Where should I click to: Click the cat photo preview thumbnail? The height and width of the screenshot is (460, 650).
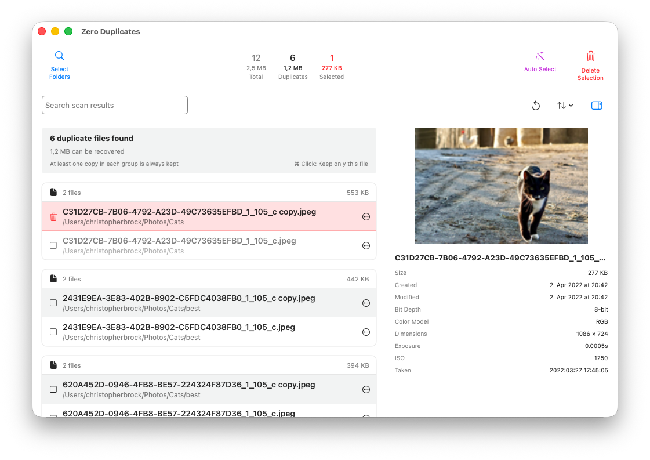click(x=501, y=186)
